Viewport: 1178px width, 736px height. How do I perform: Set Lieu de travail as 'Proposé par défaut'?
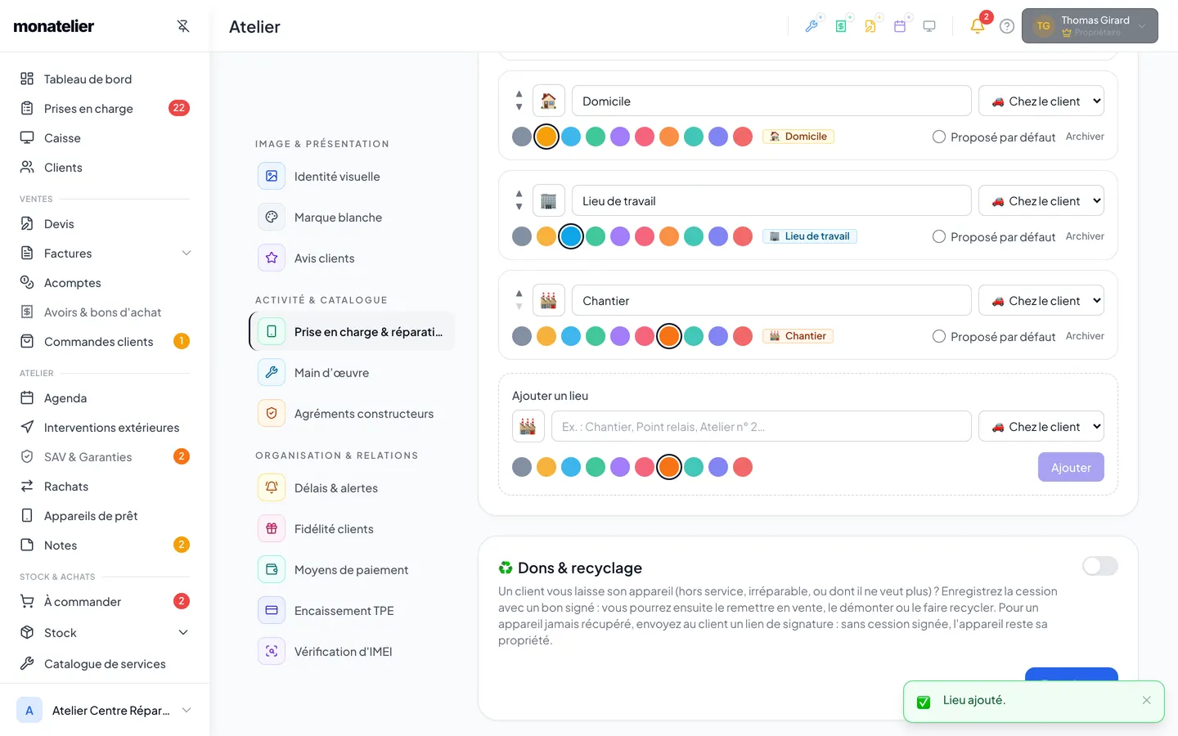939,236
